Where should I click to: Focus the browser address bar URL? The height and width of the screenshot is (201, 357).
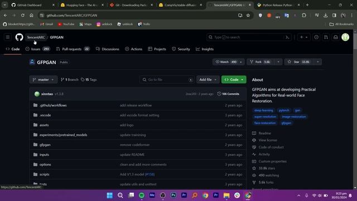72,15
